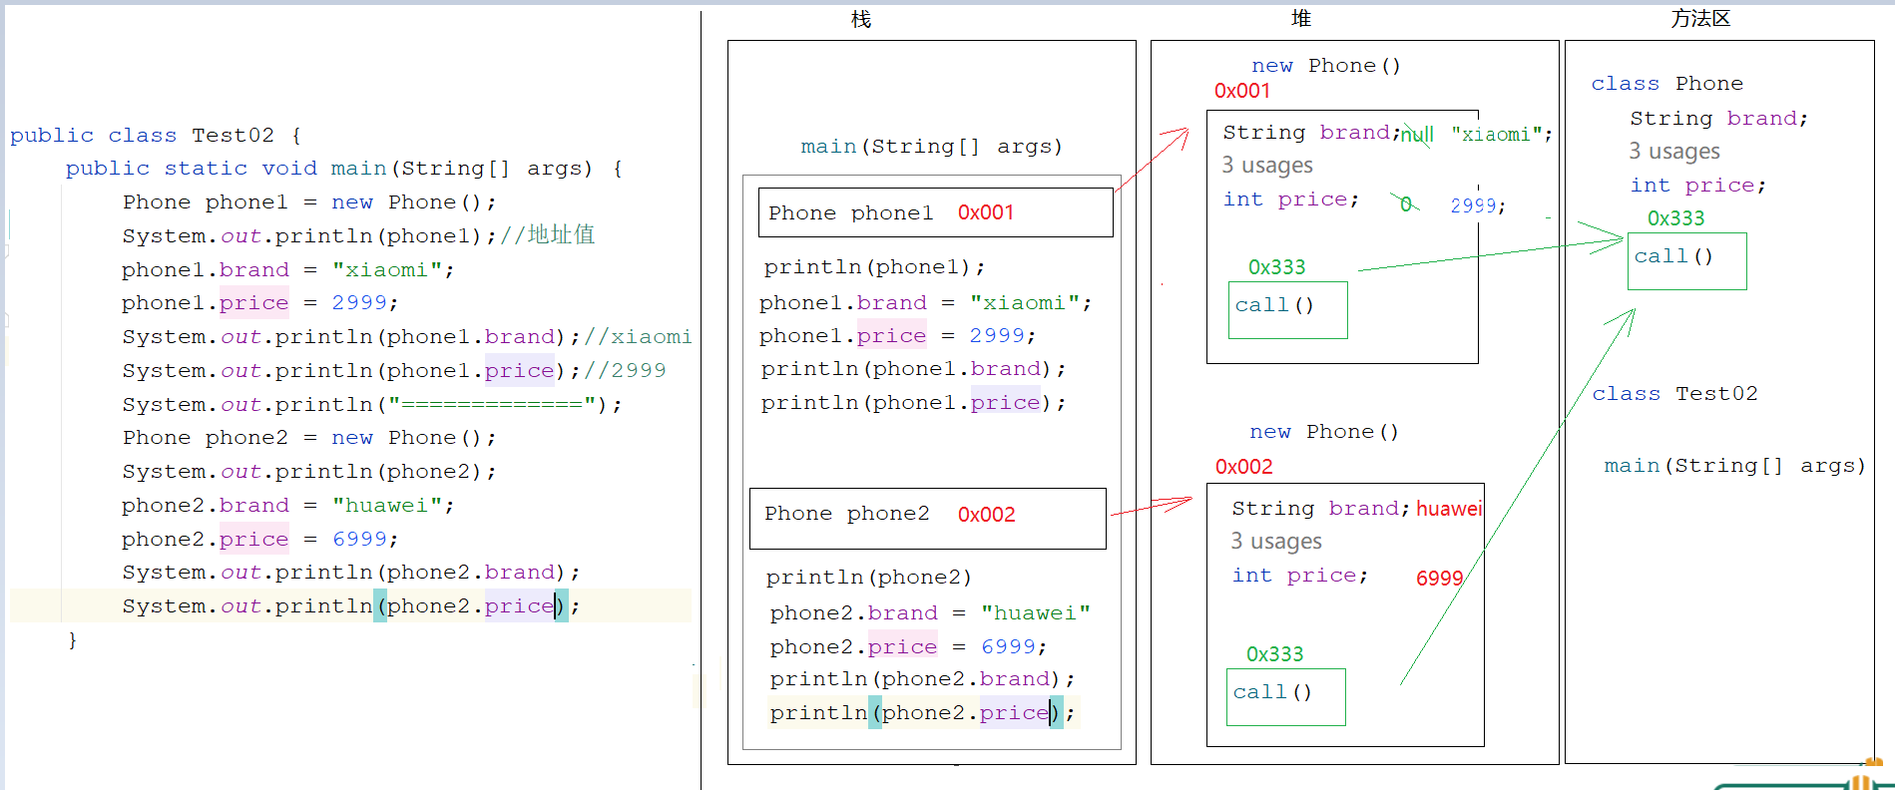This screenshot has width=1895, height=790.
Task: Click the //地址值 comment in the code
Action: (x=547, y=235)
